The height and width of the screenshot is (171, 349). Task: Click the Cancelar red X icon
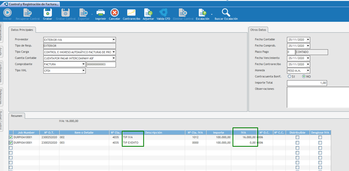(x=115, y=13)
